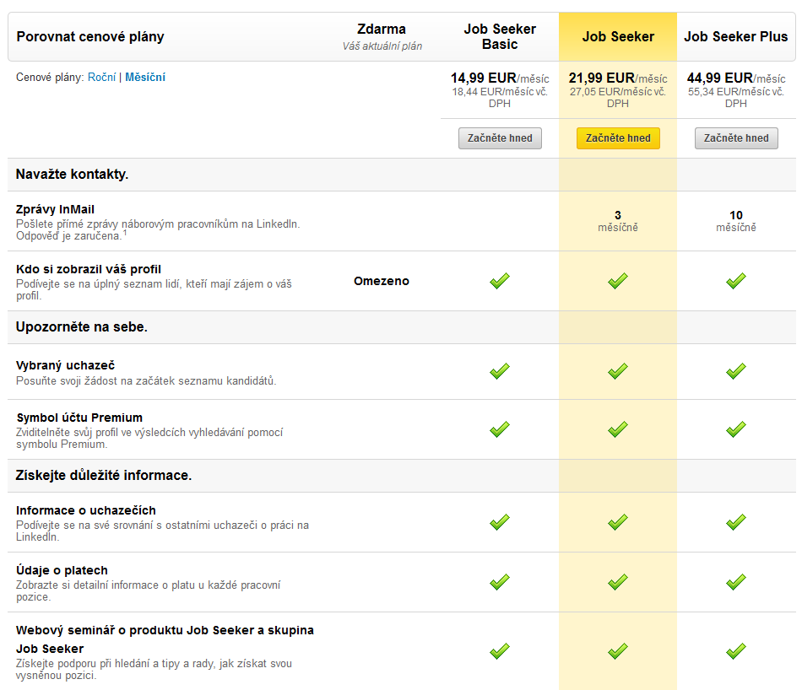Click the Získejte důležité informace. section heading

(x=104, y=476)
